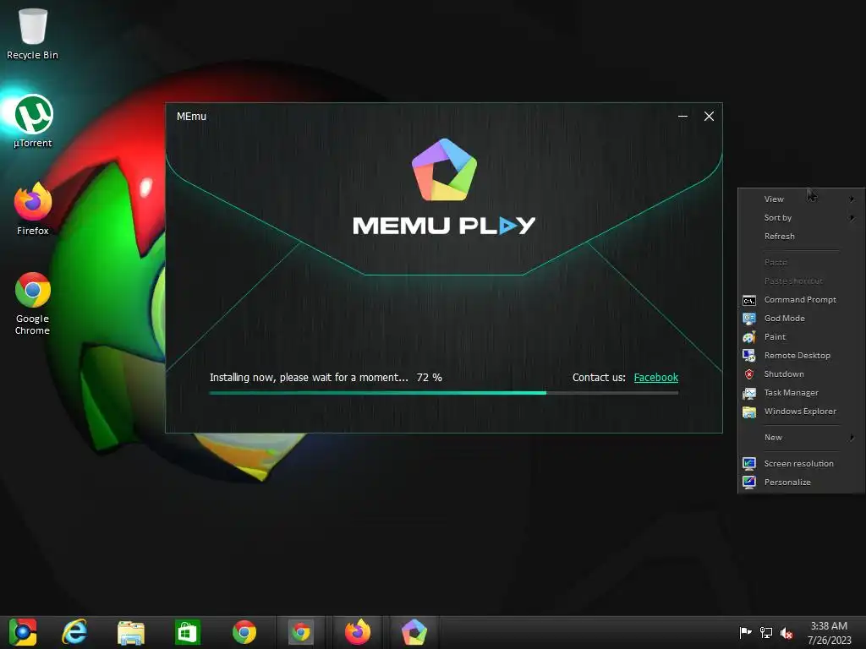
Task: Select God Mode menu entry
Action: click(x=802, y=319)
